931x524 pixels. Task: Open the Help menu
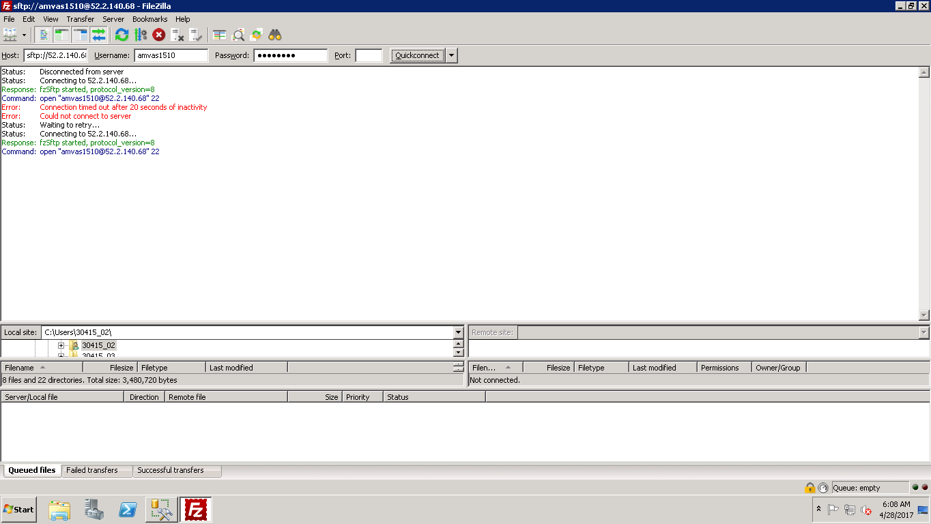[182, 19]
